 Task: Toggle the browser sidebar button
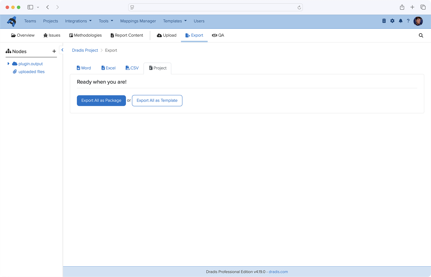pyautogui.click(x=30, y=7)
